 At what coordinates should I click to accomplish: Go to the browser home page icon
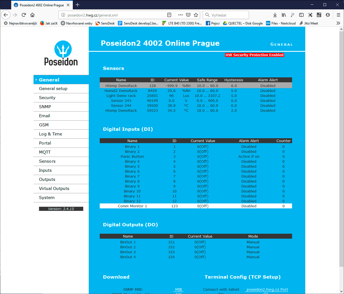pos(32,15)
